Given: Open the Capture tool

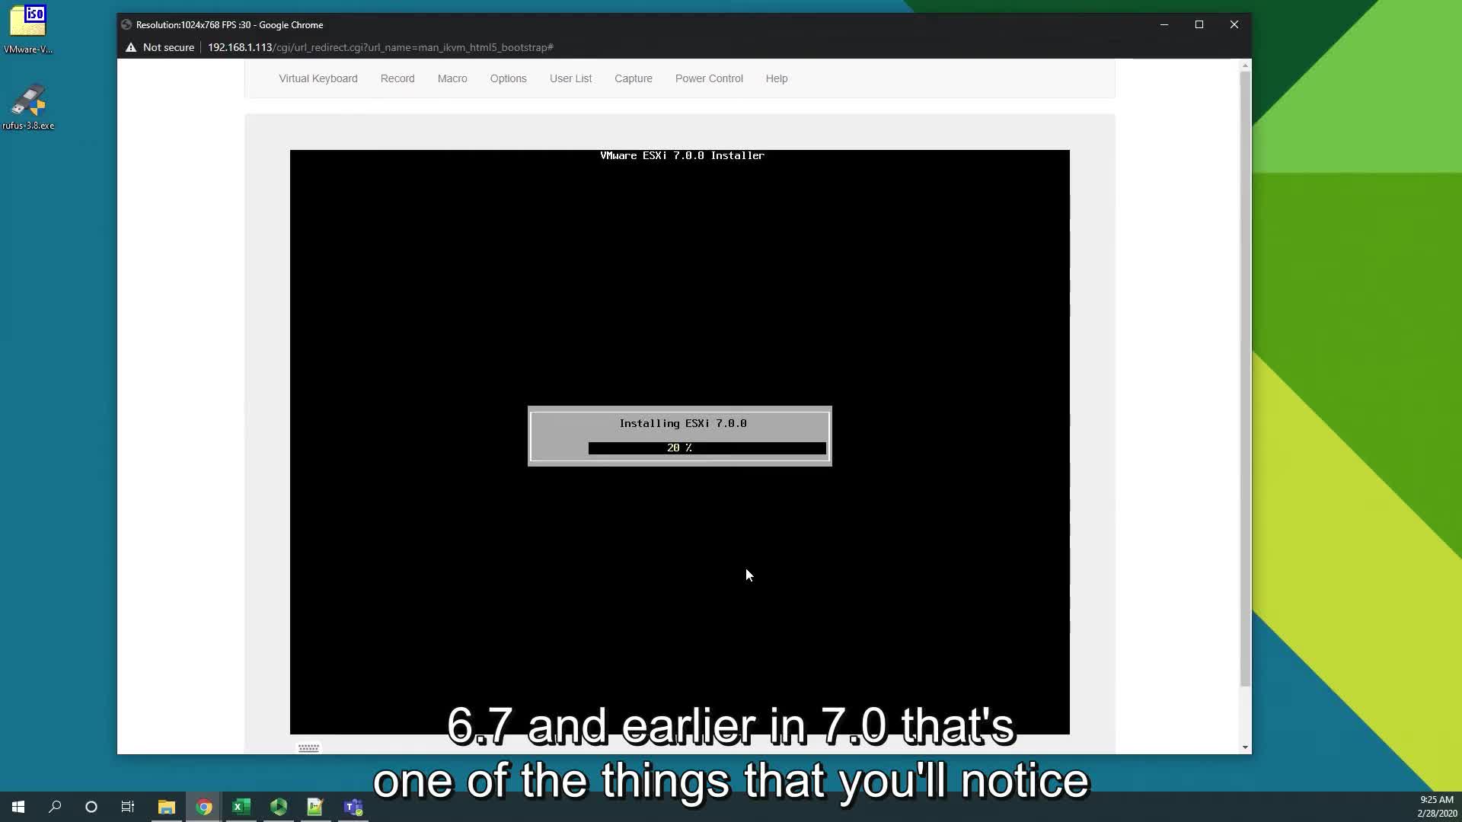Looking at the screenshot, I should click(x=634, y=78).
